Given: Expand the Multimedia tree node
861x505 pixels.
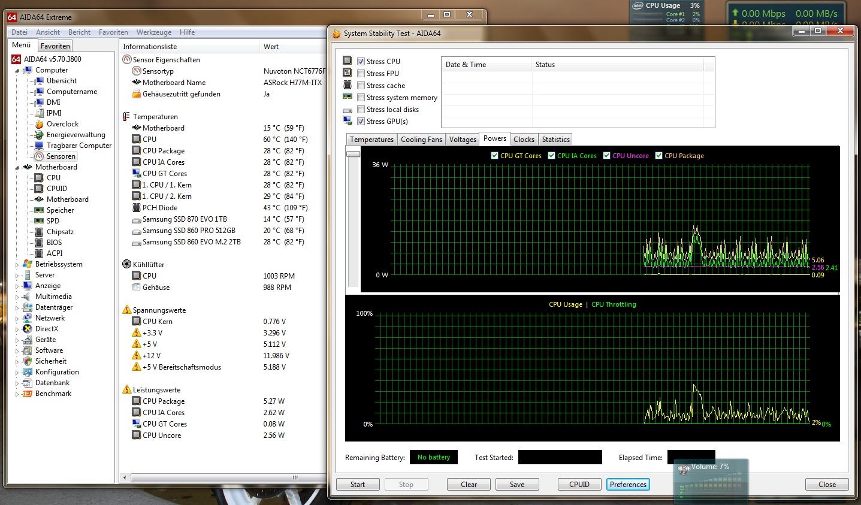Looking at the screenshot, I should (x=17, y=297).
